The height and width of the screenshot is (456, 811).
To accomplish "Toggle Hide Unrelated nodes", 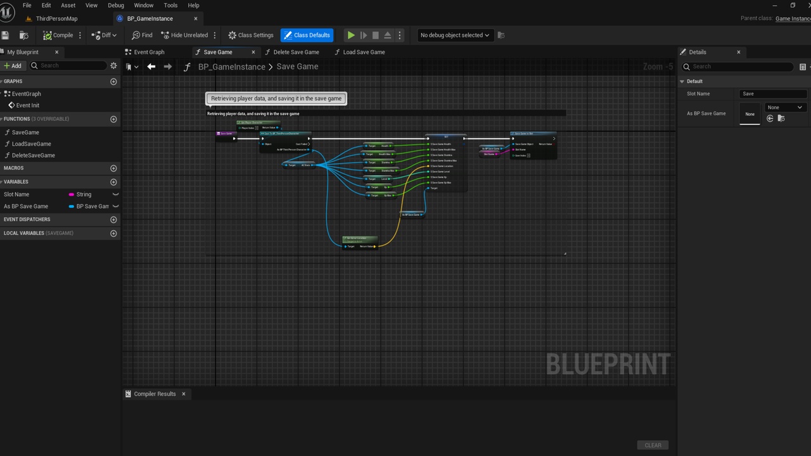I will [184, 35].
